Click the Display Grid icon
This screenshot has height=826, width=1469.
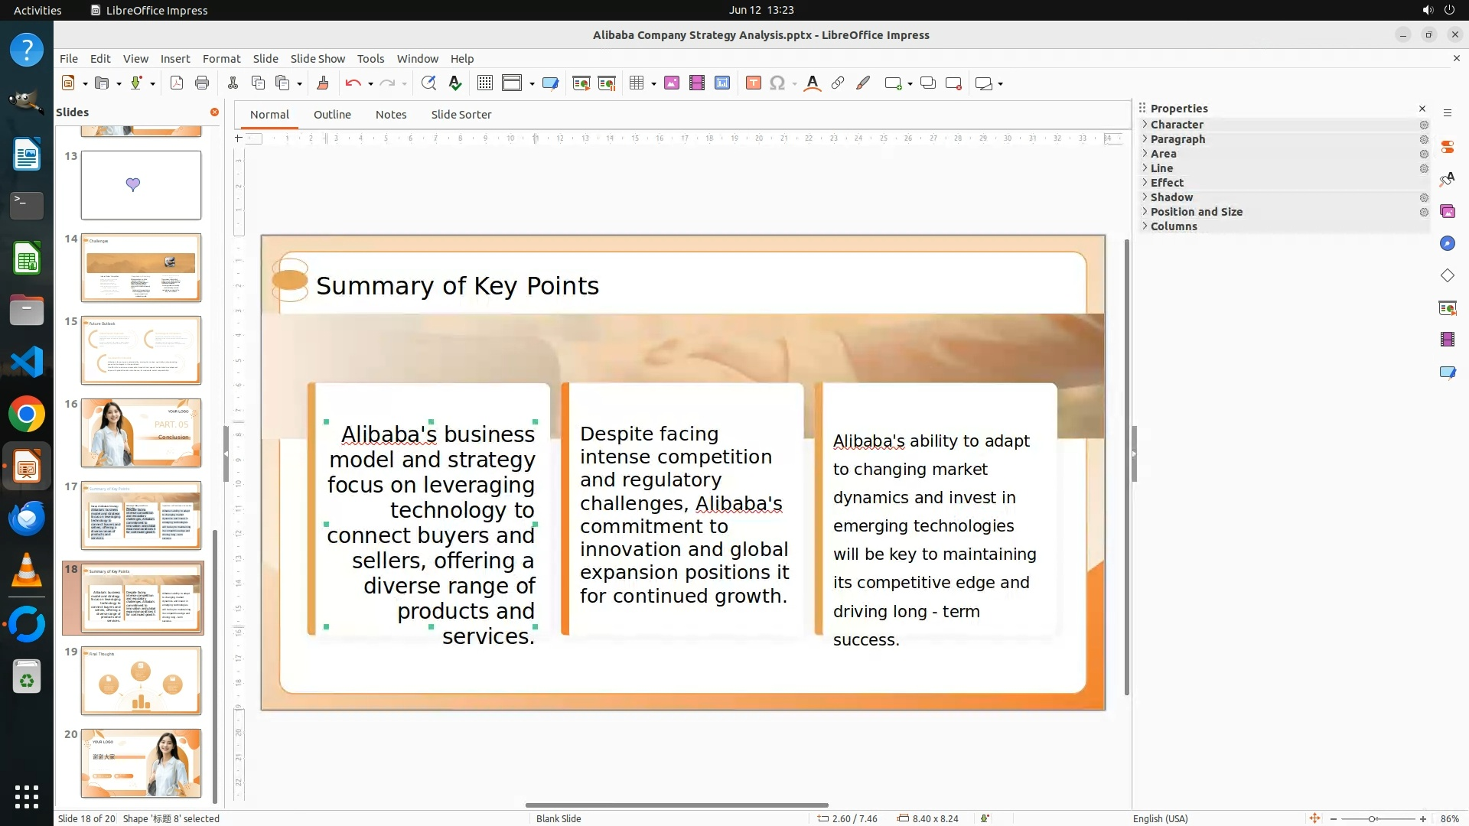click(x=484, y=83)
